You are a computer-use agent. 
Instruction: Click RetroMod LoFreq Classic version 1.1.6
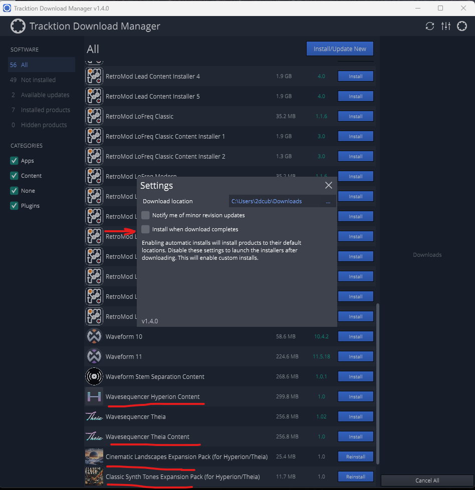pos(321,116)
